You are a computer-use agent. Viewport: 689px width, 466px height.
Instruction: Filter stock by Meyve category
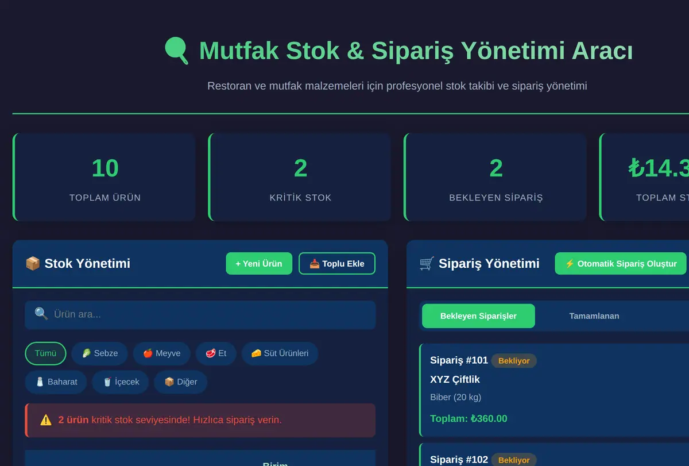(162, 353)
